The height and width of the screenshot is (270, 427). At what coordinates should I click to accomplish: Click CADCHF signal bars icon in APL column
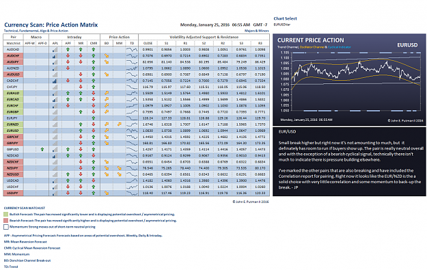[x=55, y=81]
